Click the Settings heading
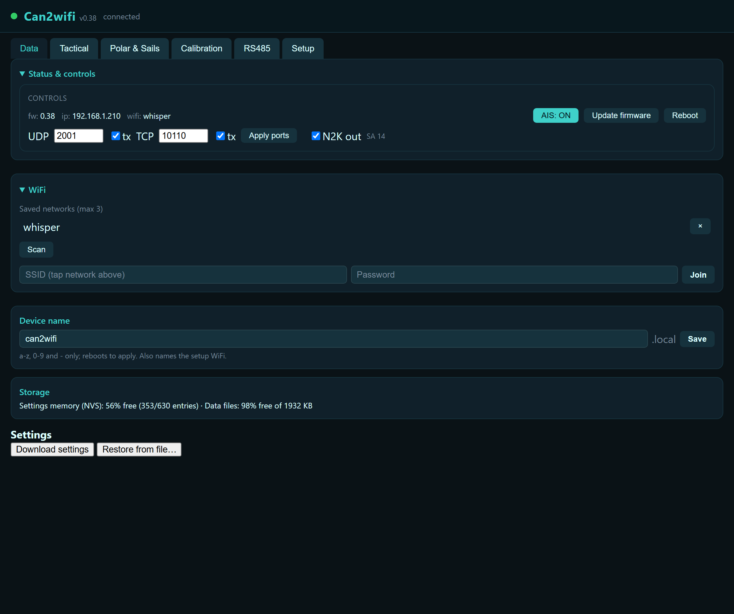Screen dimensions: 734x614 click(x=31, y=434)
